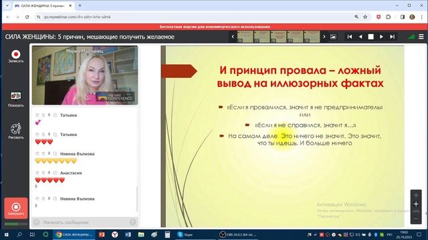Open the browser extensions puzzle icon
Image resolution: width=428 pixels, height=240 pixels.
(388, 17)
